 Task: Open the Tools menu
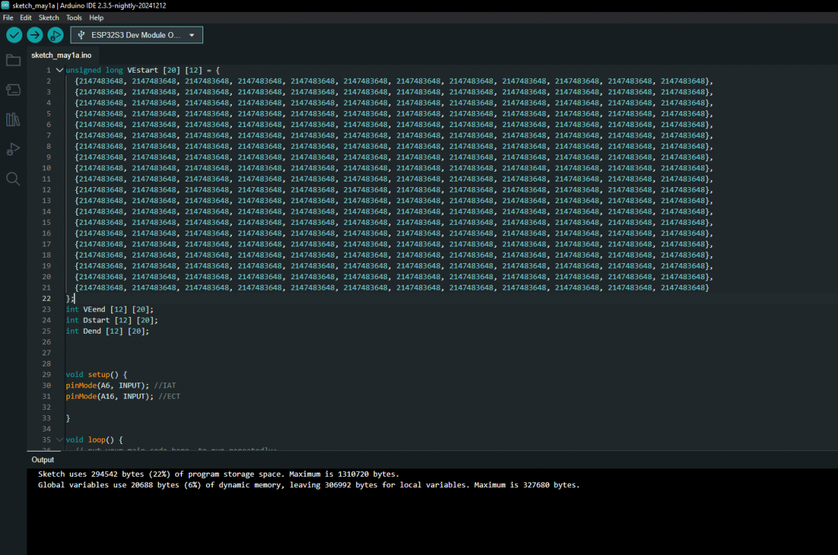[74, 17]
